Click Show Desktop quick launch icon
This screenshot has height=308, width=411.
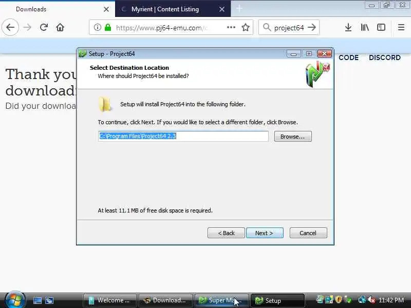37,300
